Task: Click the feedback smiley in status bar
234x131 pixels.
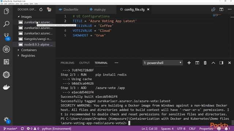Action: click(219, 128)
